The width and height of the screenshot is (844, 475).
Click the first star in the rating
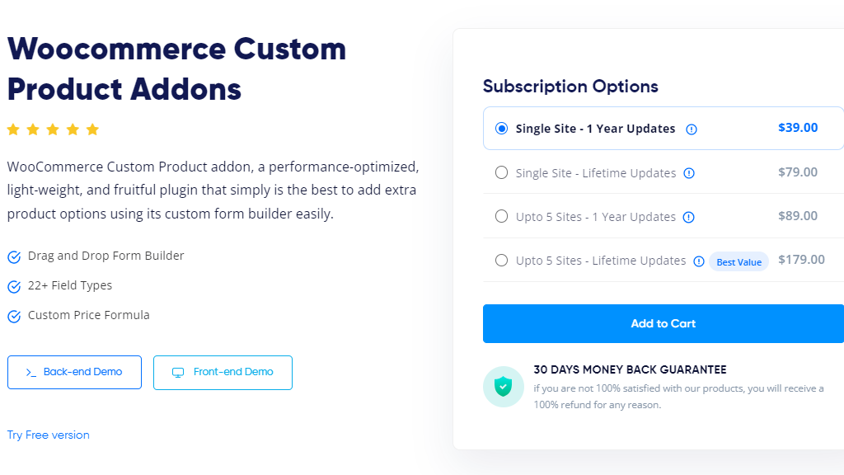point(13,129)
